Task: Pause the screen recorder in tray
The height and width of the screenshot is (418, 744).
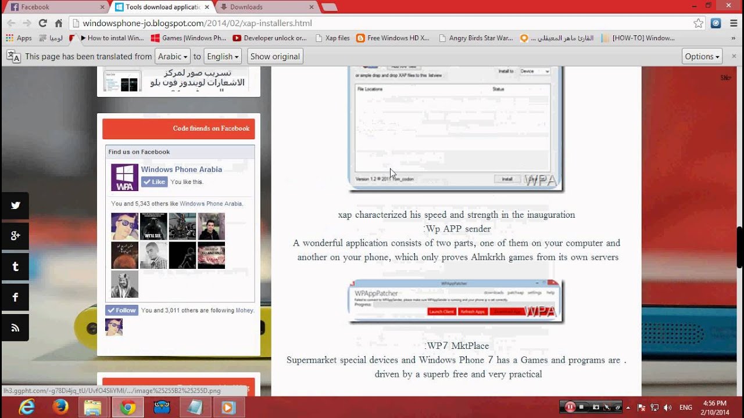Action: (570, 408)
